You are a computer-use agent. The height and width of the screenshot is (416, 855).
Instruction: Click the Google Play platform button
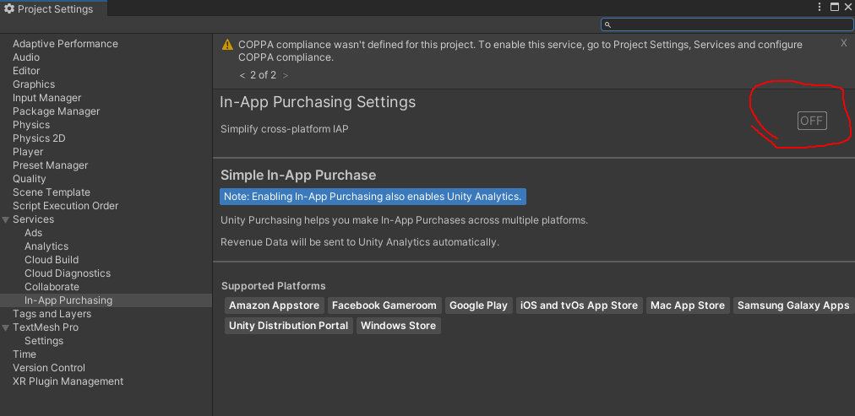478,305
